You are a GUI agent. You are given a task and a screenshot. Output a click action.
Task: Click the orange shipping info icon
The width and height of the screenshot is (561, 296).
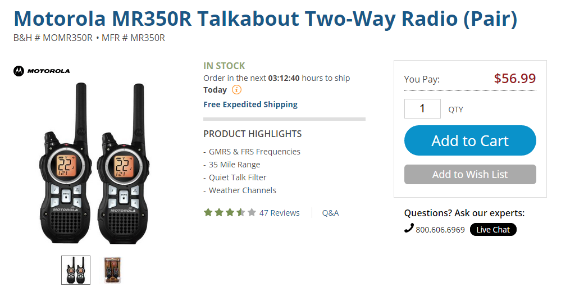pos(236,89)
